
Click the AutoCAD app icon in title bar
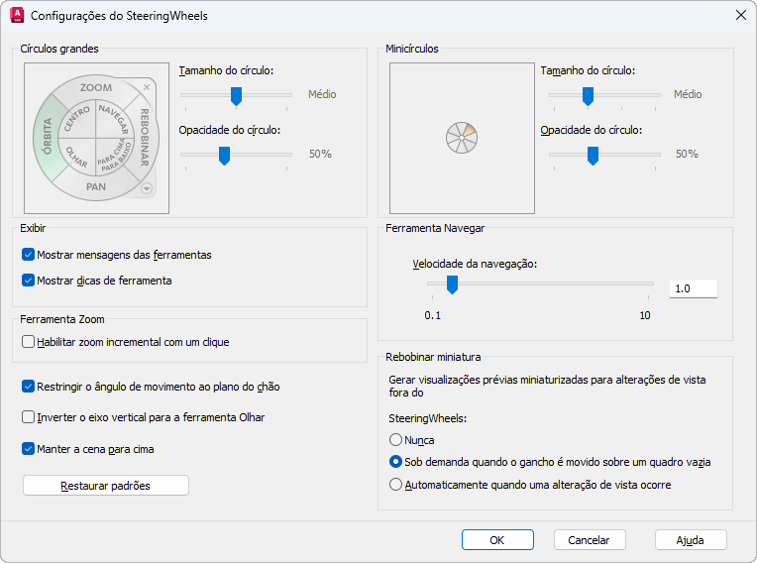pos(17,16)
